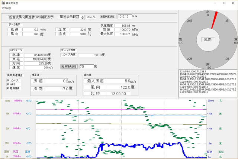Click inside the data log text box

click(208, 82)
